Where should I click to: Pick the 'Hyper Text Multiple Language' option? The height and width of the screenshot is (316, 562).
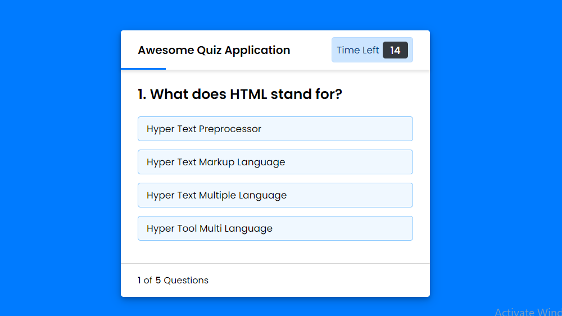275,195
